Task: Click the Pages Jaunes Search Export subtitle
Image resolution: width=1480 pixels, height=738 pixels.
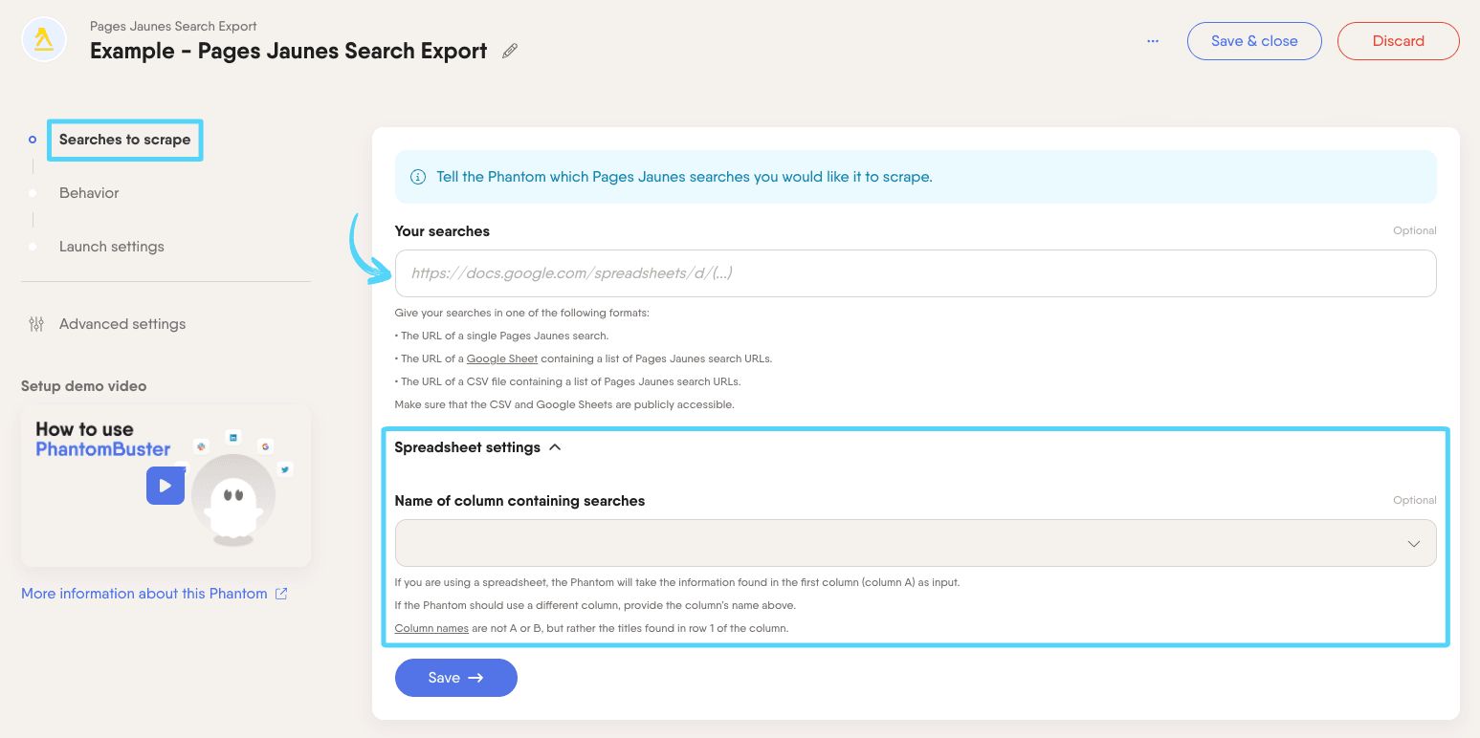Action: pos(173,26)
